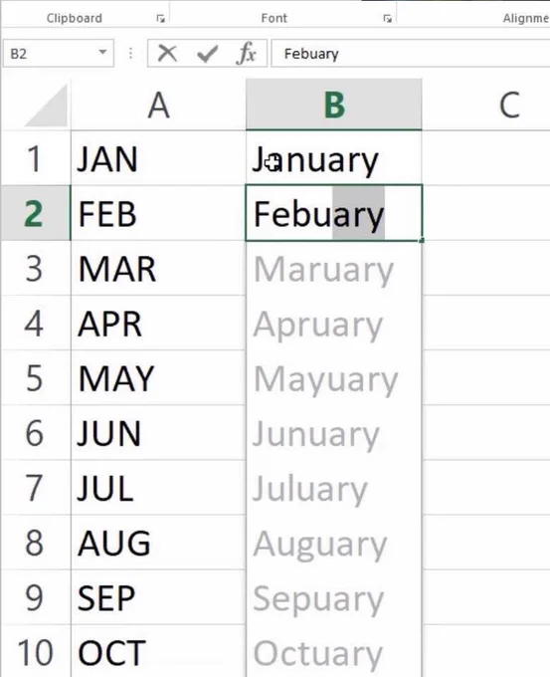This screenshot has height=677, width=550.
Task: Click the Select All corner triangle
Action: 47,106
